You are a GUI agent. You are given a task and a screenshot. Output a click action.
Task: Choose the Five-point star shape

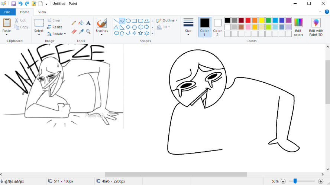(x=140, y=33)
